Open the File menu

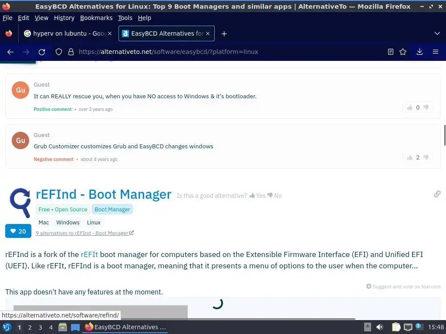click(7, 18)
